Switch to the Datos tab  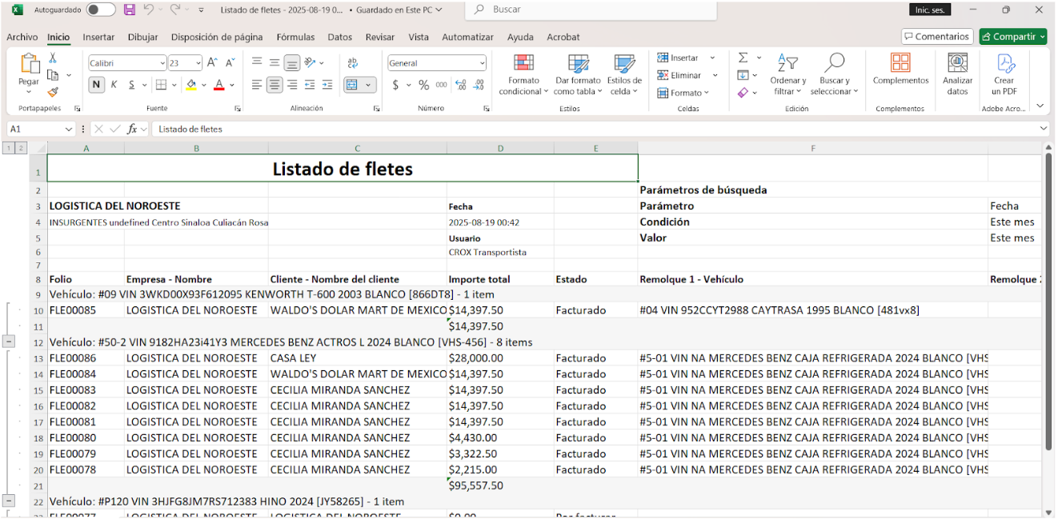coord(339,37)
